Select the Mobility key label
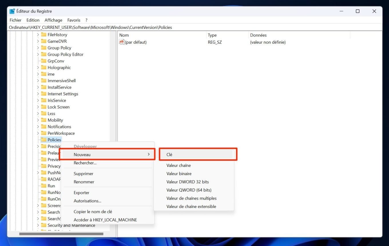The width and height of the screenshot is (389, 246). click(55, 120)
